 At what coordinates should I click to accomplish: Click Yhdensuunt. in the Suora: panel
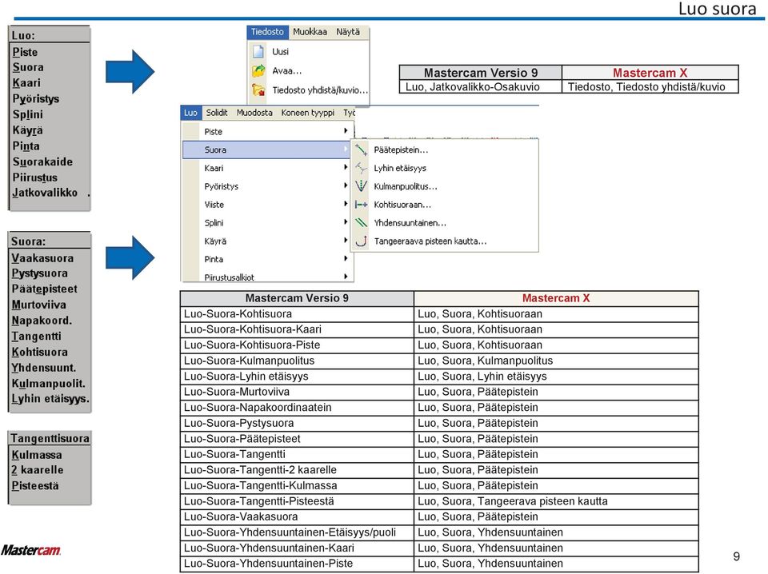(43, 368)
